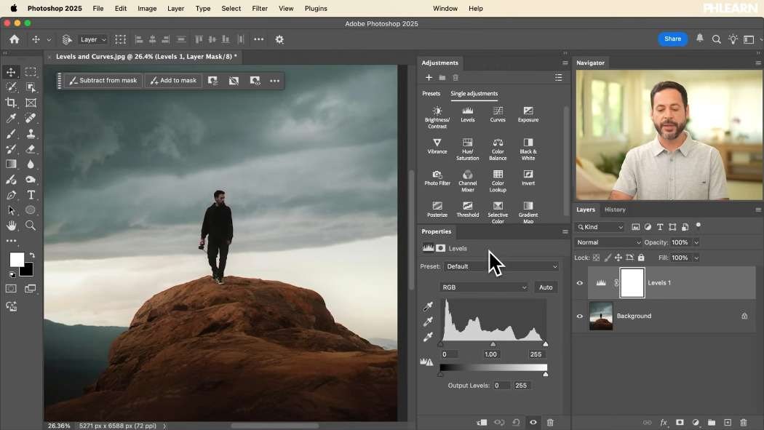
Task: Toggle the layer filter switch
Action: [x=699, y=226]
